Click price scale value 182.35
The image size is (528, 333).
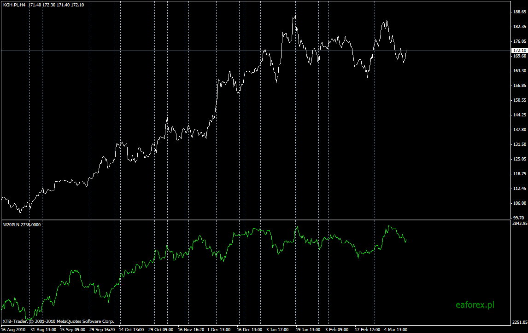tap(520, 27)
